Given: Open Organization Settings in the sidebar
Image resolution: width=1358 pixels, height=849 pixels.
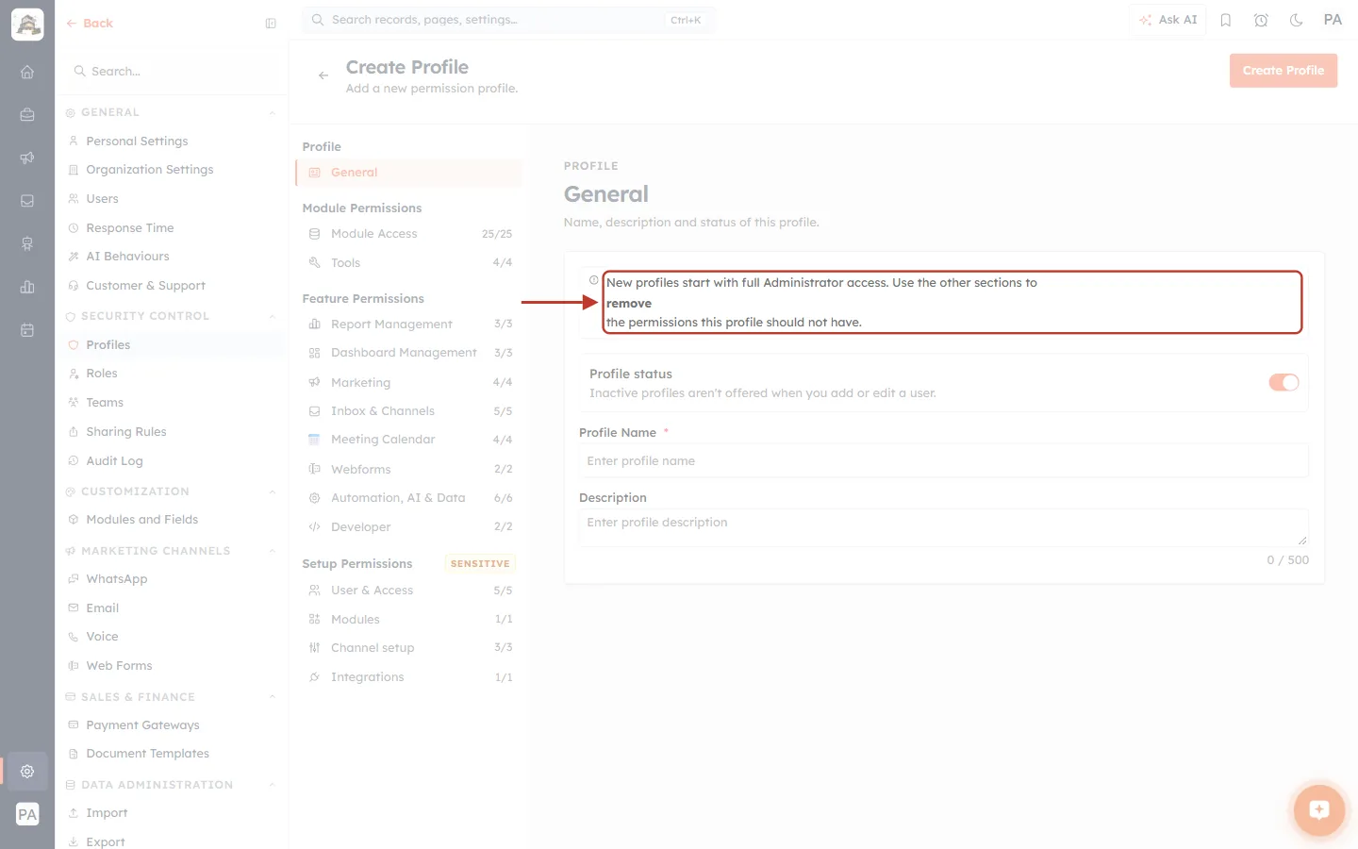Looking at the screenshot, I should click(x=149, y=170).
